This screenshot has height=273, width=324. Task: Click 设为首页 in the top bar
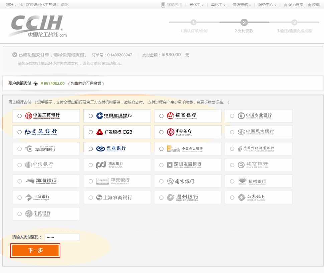(x=293, y=5)
